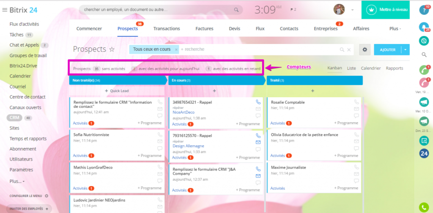Open the Devis tab

click(234, 28)
